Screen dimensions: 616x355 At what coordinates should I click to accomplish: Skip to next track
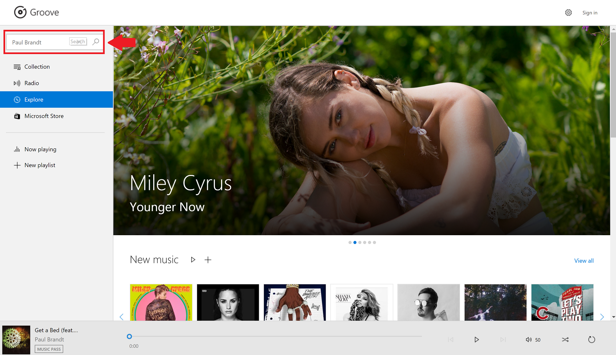503,340
